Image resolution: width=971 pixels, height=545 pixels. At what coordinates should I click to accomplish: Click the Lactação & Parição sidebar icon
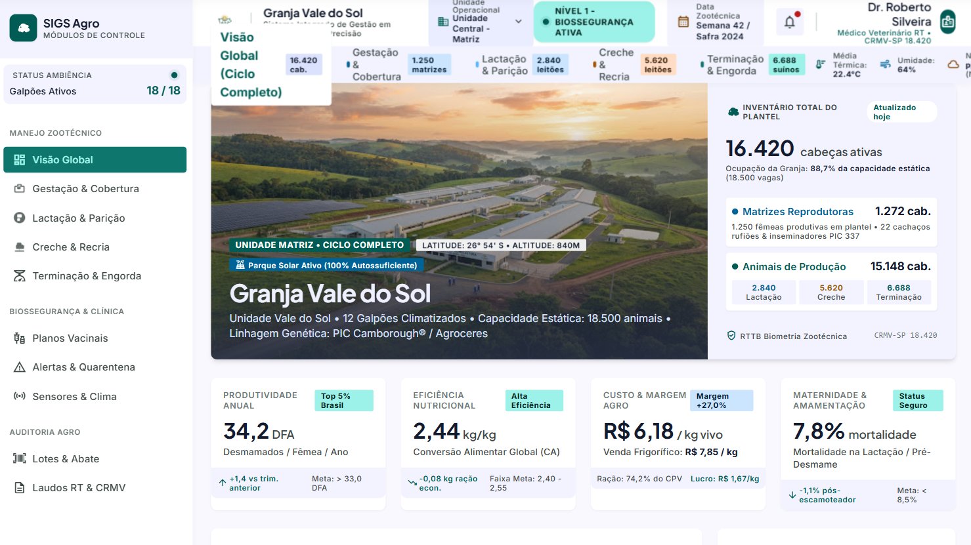tap(20, 218)
